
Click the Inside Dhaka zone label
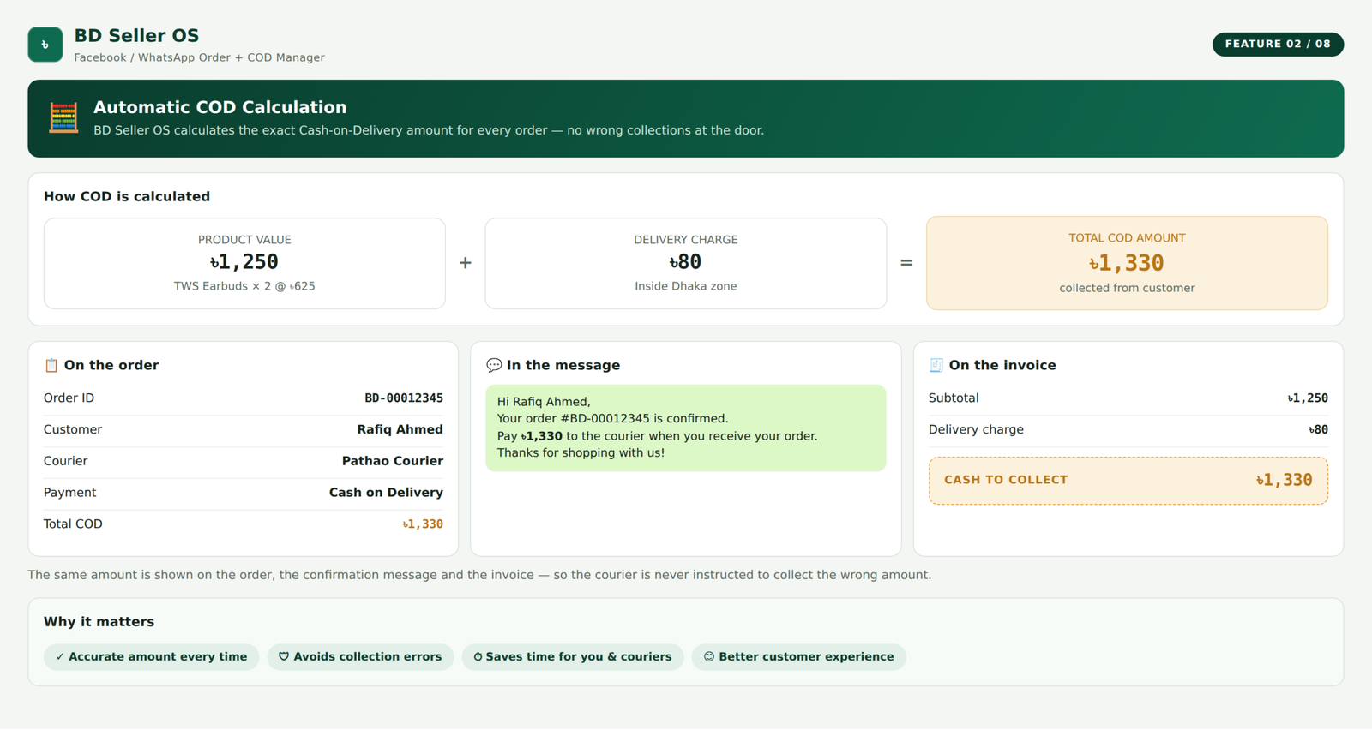[x=686, y=286]
